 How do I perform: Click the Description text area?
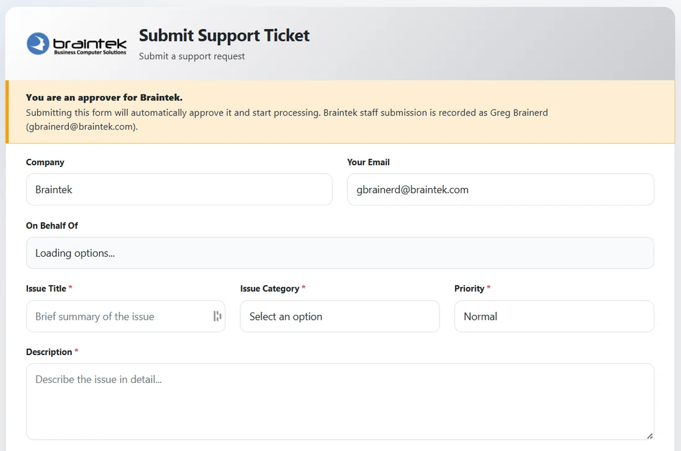(x=340, y=402)
